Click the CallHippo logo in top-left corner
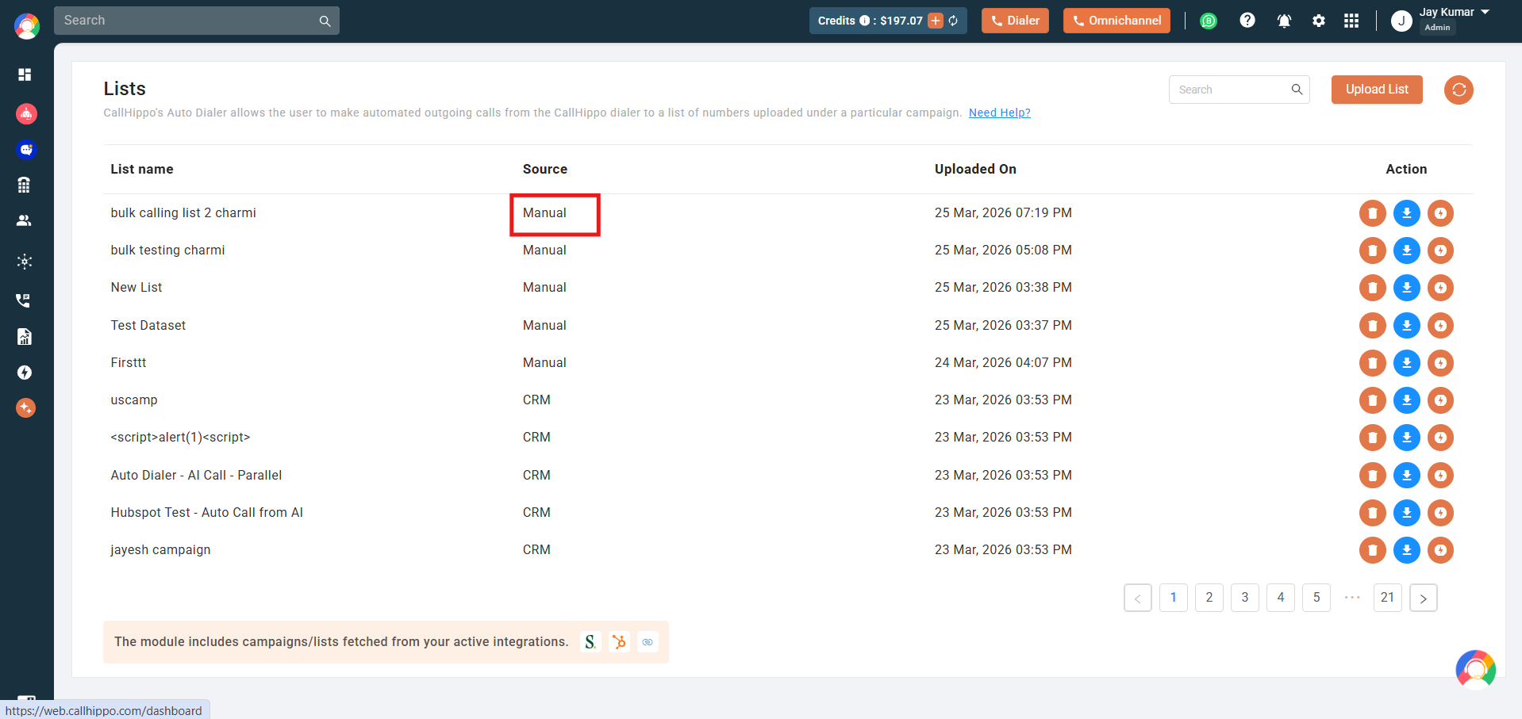The image size is (1522, 719). click(x=26, y=25)
